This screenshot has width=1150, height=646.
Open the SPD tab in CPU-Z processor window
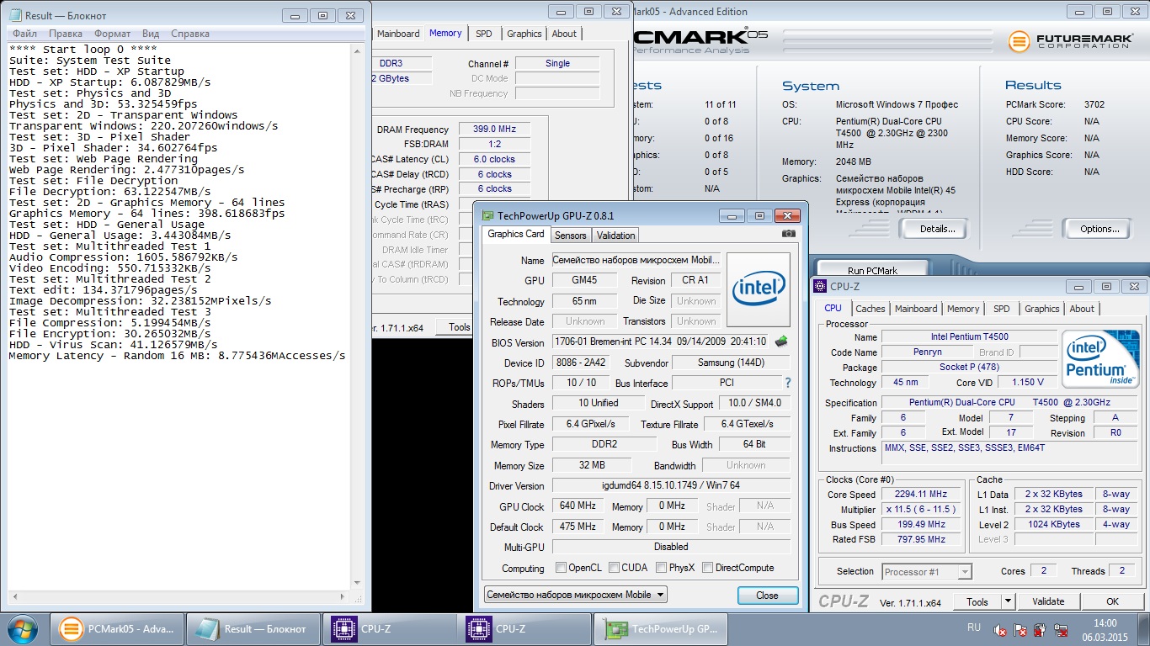tap(1001, 309)
